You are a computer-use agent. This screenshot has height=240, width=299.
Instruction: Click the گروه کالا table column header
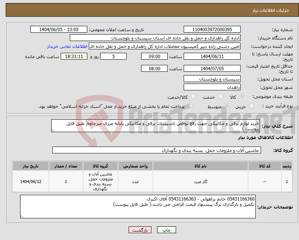coord(101,166)
